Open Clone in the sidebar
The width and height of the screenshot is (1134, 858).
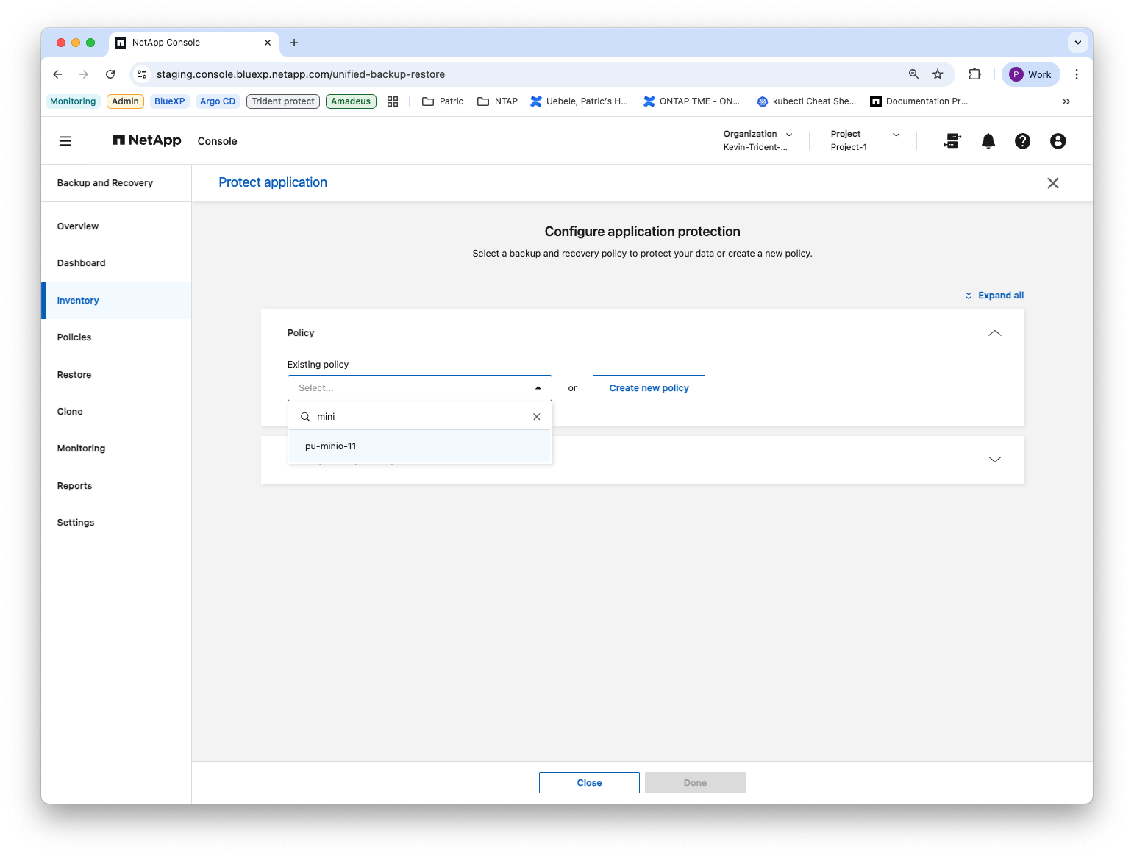tap(116, 412)
